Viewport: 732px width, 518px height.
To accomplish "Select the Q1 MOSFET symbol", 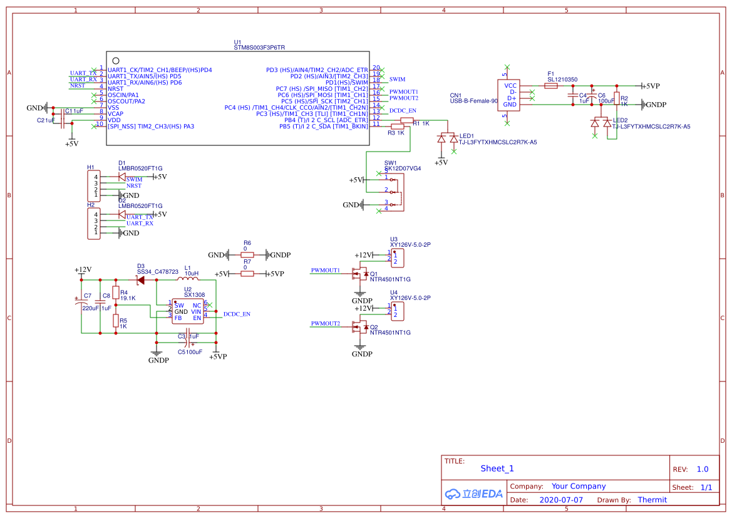I will pos(360,274).
